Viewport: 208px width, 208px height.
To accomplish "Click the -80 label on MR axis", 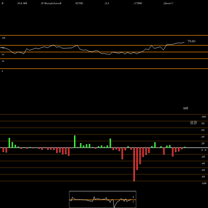I will click(x=203, y=177).
